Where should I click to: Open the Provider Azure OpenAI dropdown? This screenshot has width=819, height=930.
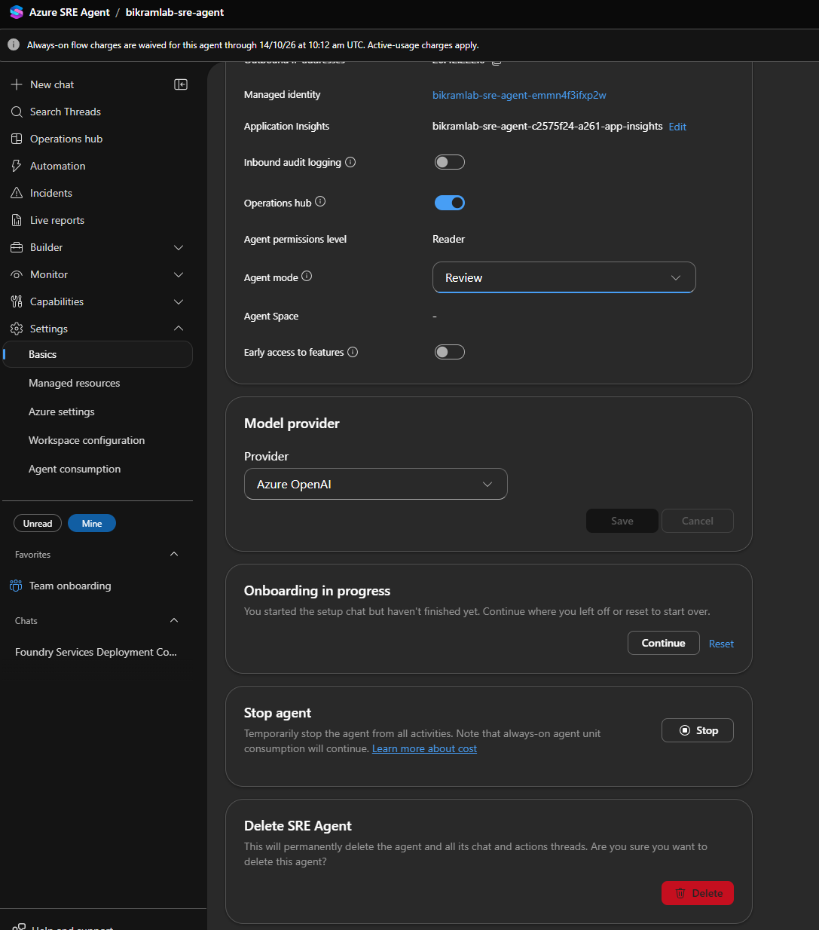pyautogui.click(x=375, y=484)
